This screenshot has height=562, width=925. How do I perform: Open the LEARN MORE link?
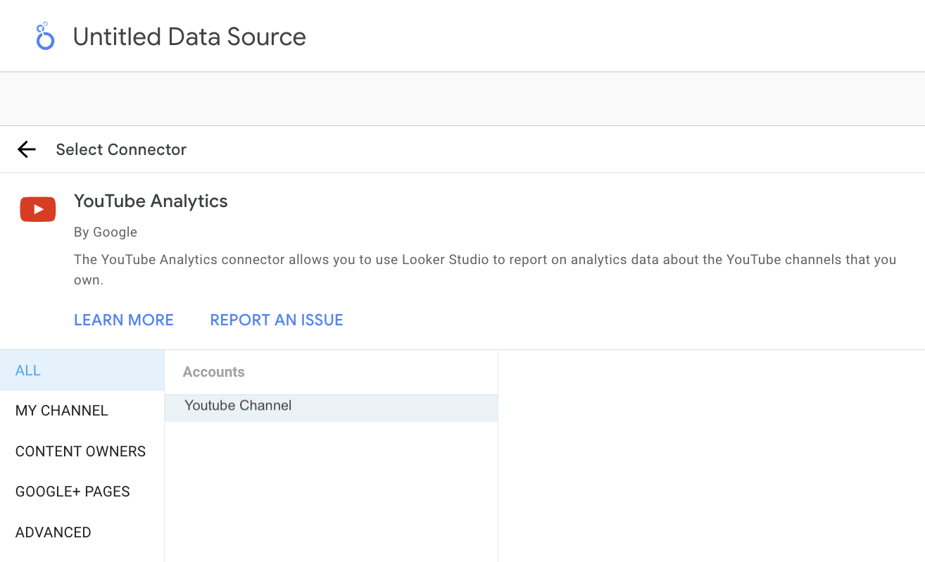(124, 320)
